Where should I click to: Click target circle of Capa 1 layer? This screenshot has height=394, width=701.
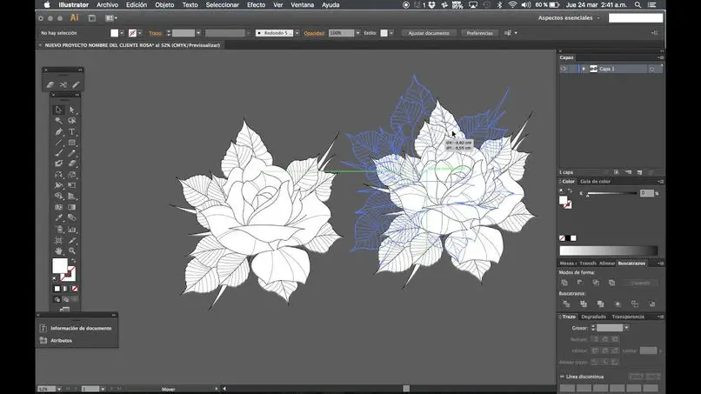tap(651, 69)
